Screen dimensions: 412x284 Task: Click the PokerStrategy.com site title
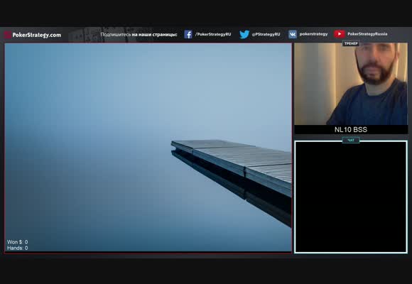coord(37,35)
